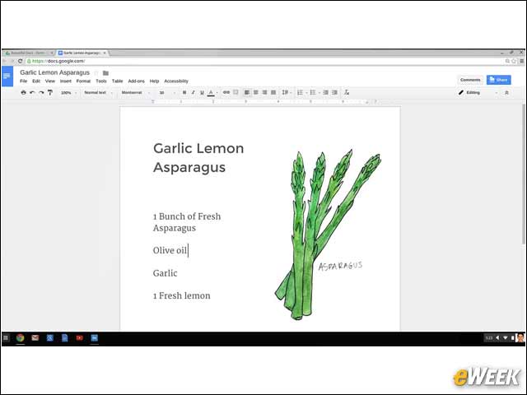
Task: Click the "1 Fresh lemon" line
Action: pos(181,295)
